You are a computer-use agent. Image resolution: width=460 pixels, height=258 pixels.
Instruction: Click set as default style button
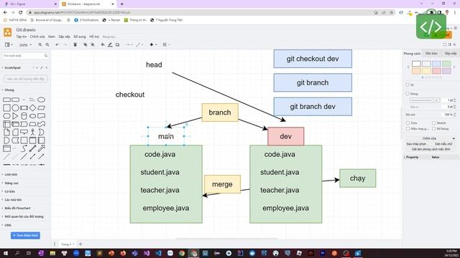click(431, 149)
